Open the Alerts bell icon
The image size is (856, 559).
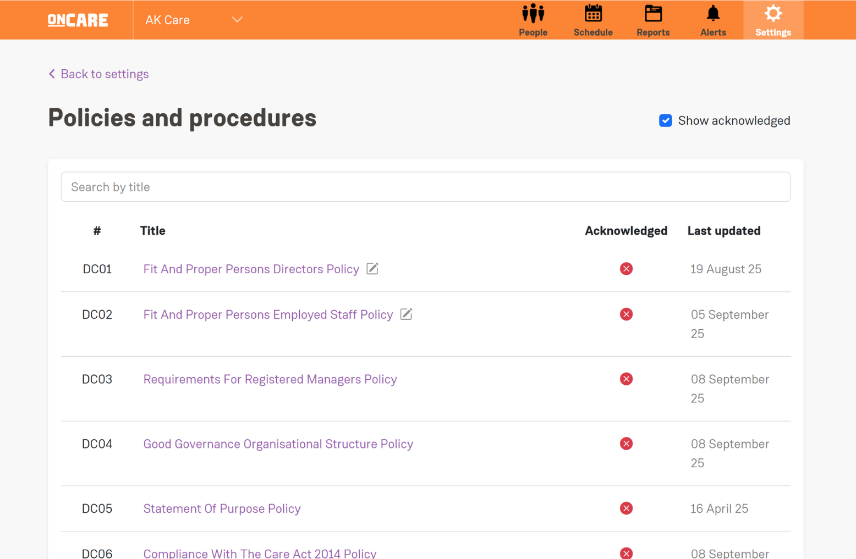(x=712, y=14)
